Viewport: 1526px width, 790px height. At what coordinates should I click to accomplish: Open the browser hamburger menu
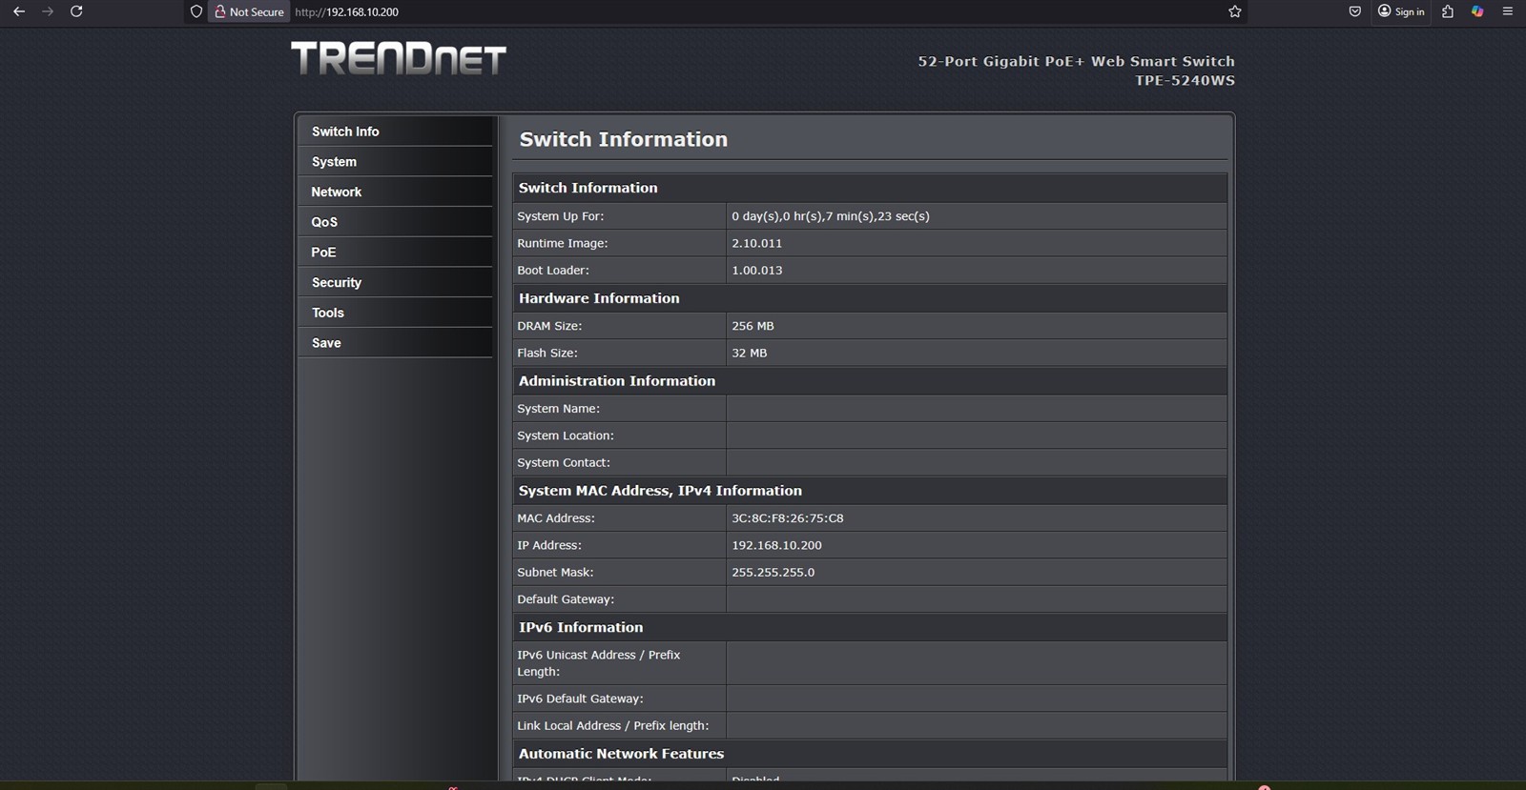click(x=1508, y=11)
